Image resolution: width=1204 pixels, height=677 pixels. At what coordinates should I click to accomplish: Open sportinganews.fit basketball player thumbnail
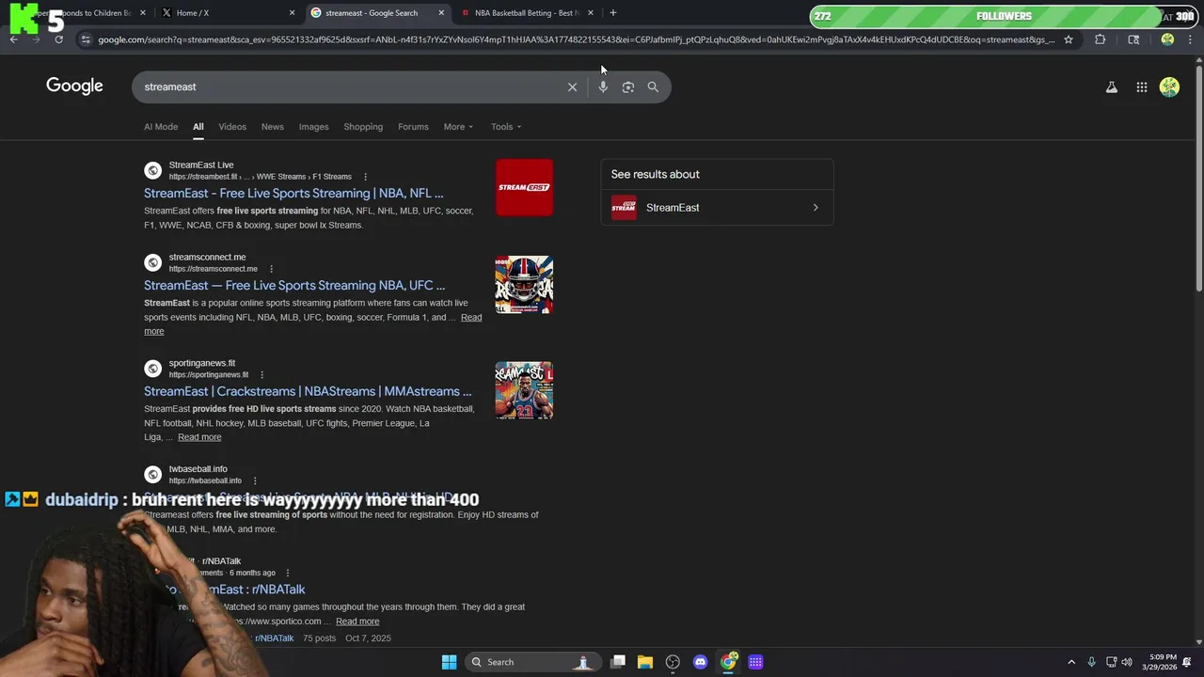tap(524, 390)
